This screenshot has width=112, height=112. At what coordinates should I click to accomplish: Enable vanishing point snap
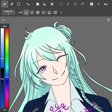point(44,12)
